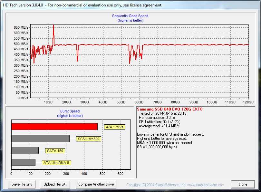The width and height of the screenshot is (261, 192).
Task: Click the gray ATA UltraDMA 6 bar
Action: [23, 162]
